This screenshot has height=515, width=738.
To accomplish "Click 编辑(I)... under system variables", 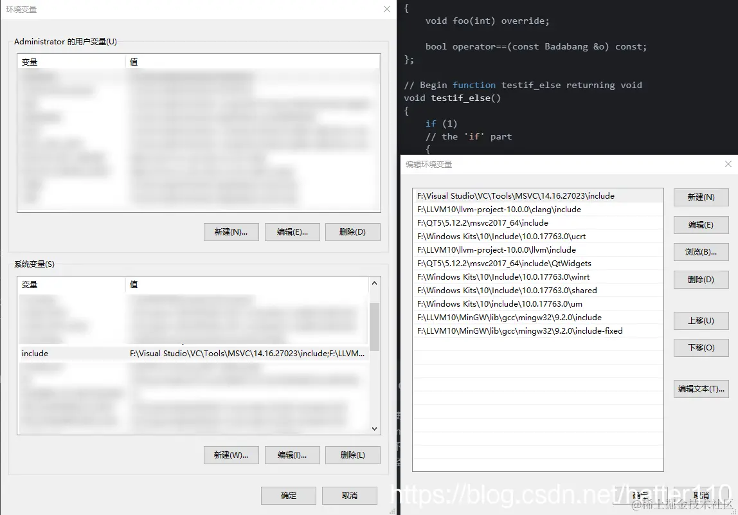I will click(292, 455).
